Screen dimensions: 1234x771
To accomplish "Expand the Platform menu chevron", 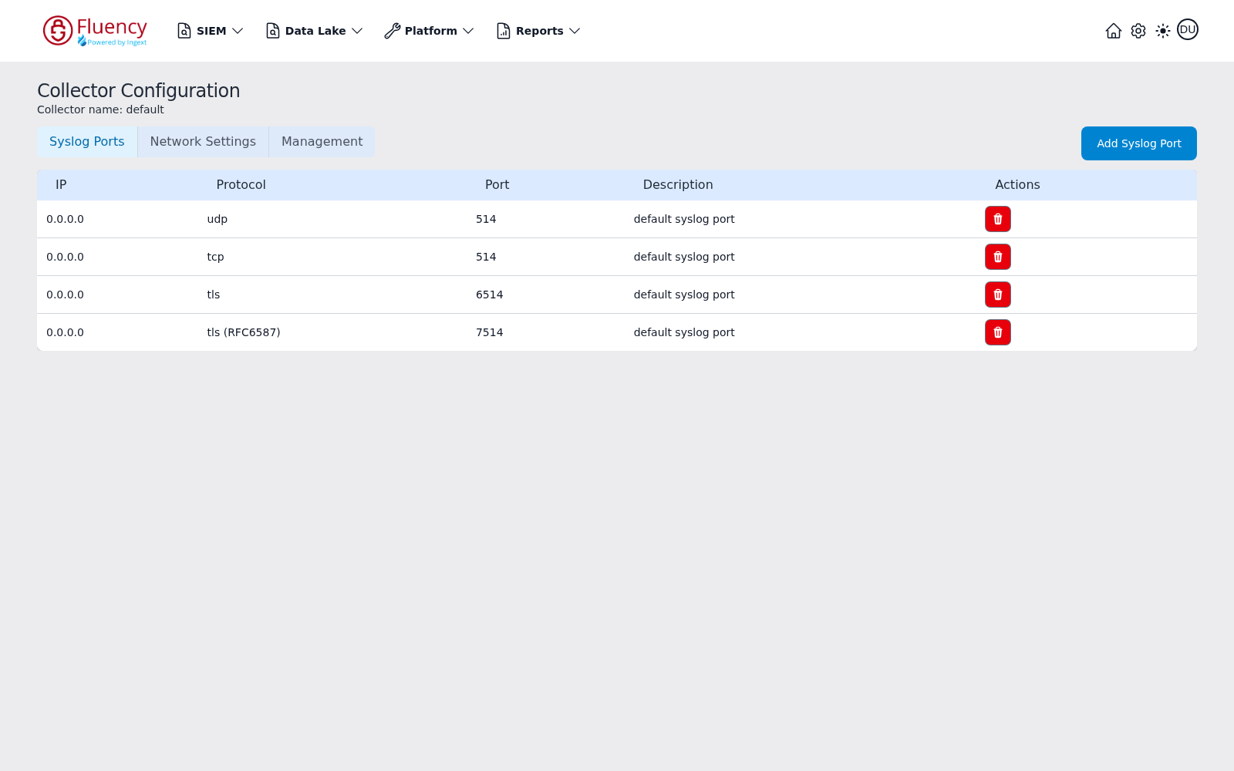I will (468, 31).
